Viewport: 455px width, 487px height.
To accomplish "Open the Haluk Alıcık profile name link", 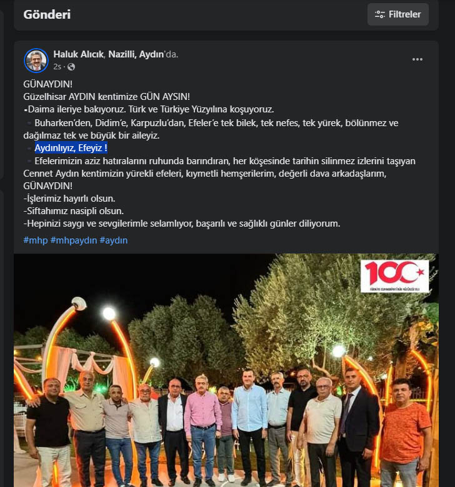I will coord(78,54).
